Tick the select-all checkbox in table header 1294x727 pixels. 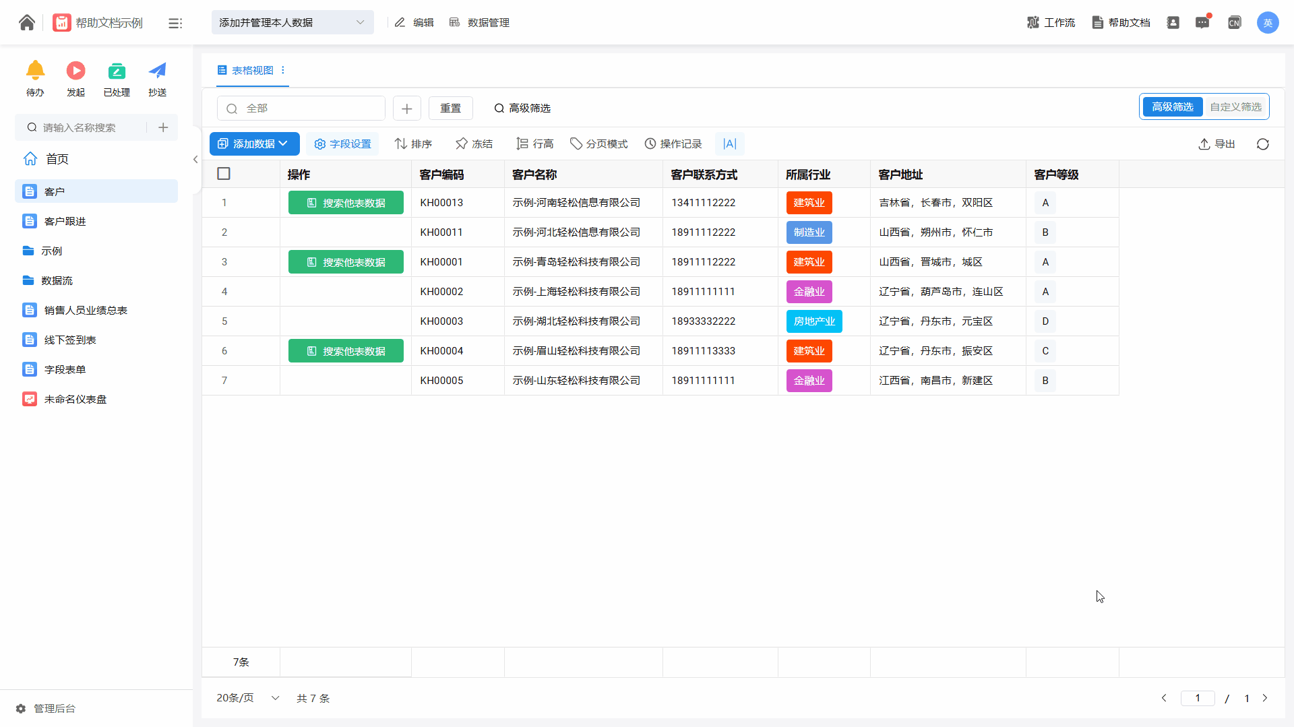(x=224, y=174)
